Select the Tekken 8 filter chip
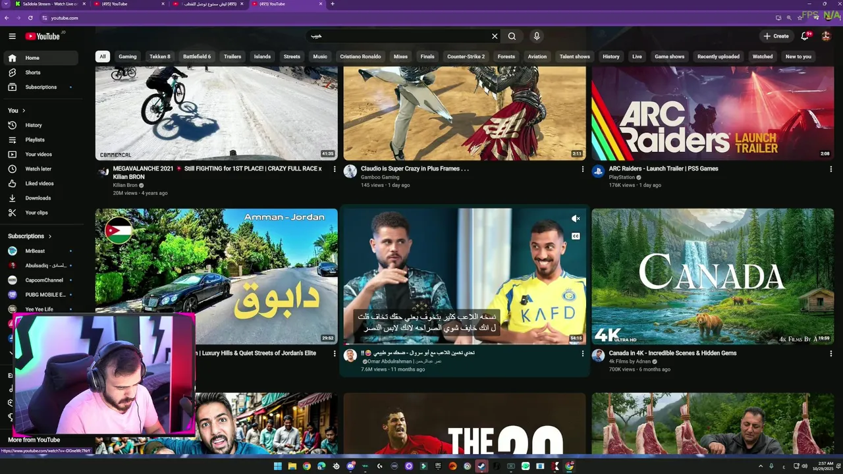This screenshot has height=474, width=843. point(159,57)
